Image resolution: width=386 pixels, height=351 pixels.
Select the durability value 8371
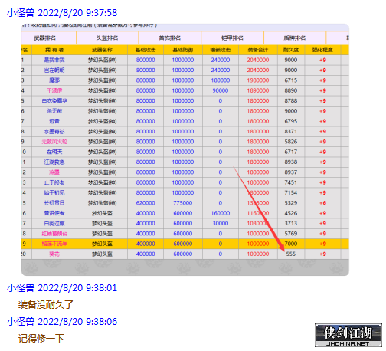[x=291, y=132]
